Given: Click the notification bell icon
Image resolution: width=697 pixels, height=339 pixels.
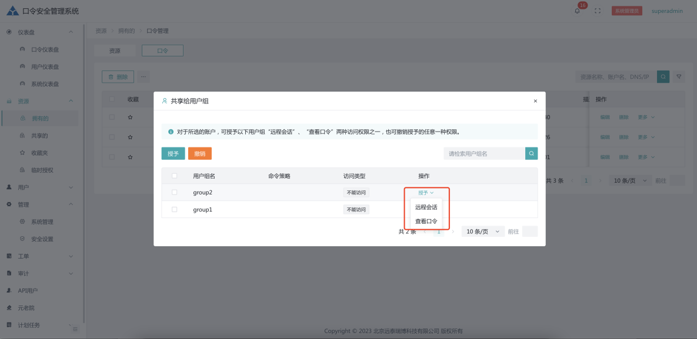Looking at the screenshot, I should tap(578, 11).
